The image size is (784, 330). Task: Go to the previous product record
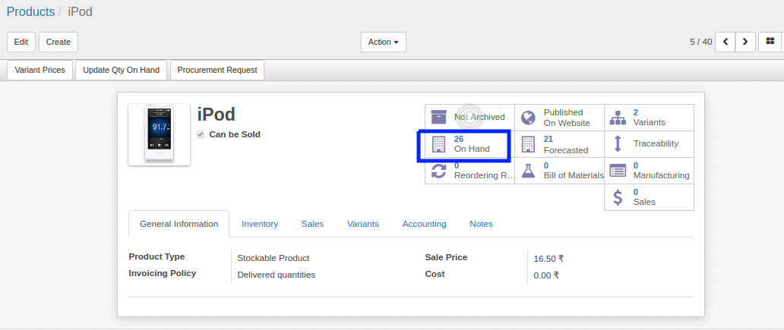click(725, 42)
